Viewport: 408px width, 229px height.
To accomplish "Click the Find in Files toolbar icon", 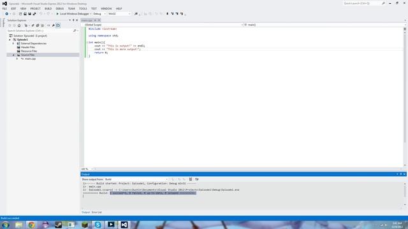I will 136,14.
